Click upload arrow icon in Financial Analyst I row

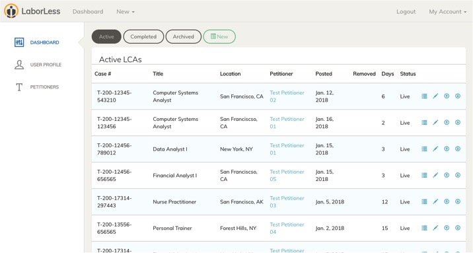pos(447,175)
